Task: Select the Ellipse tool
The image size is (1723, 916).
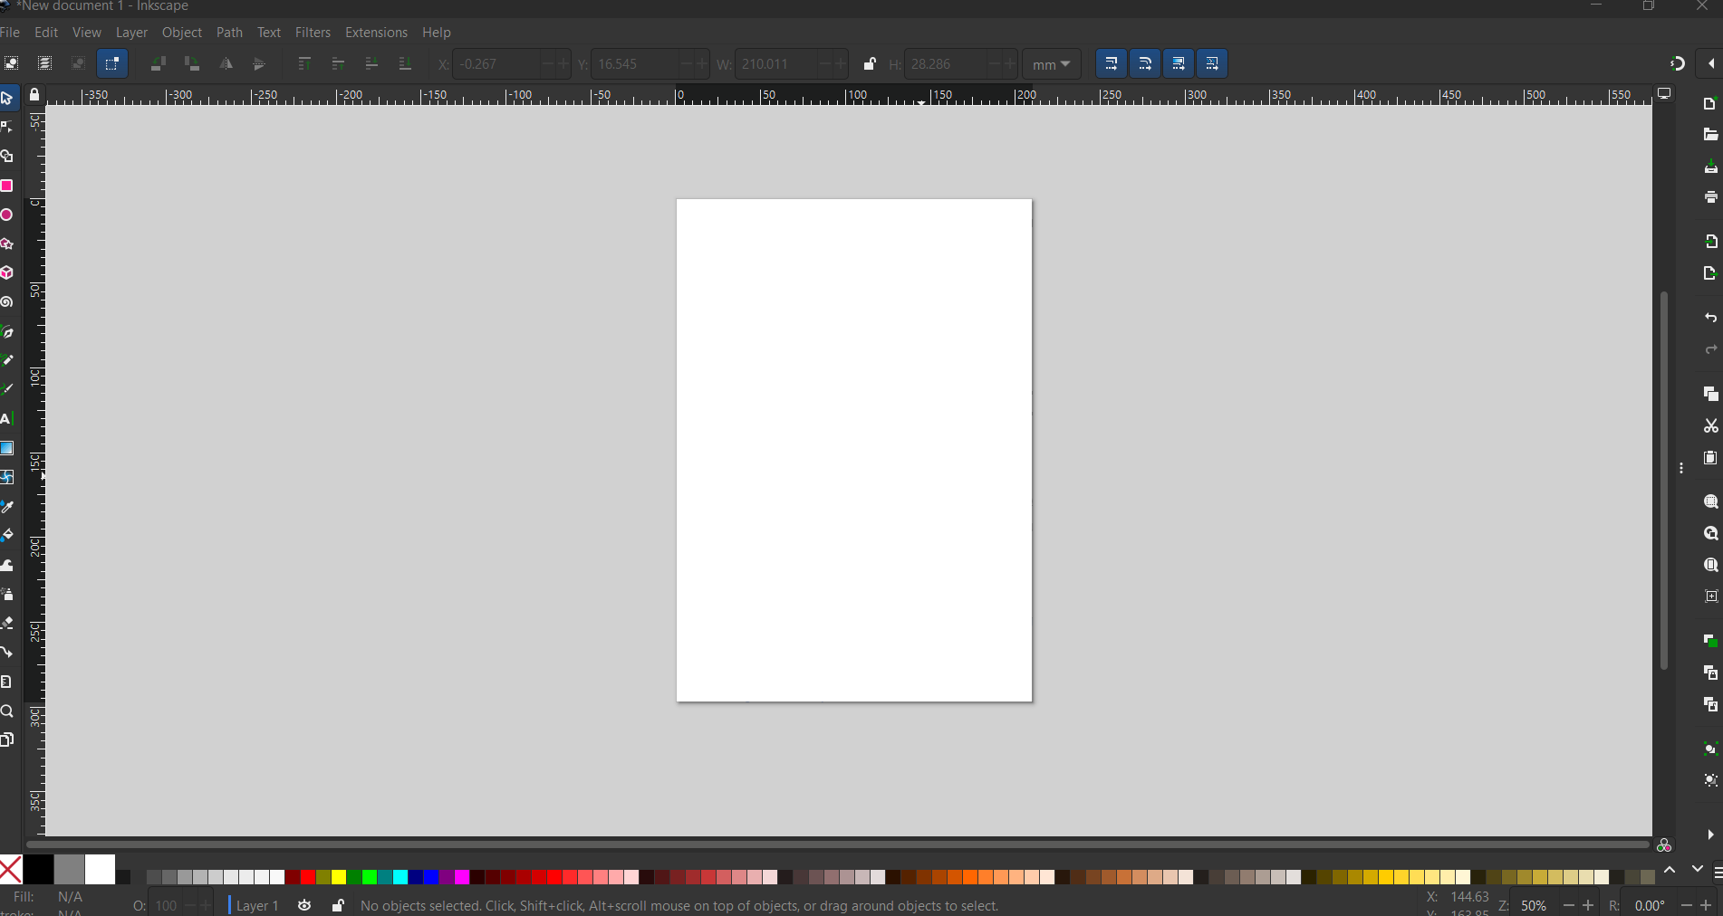Action: [7, 215]
